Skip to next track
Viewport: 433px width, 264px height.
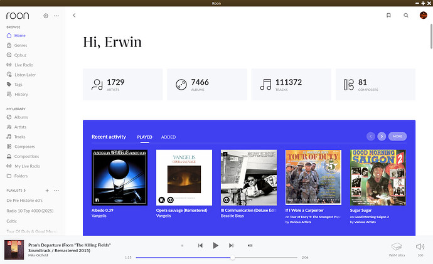tap(231, 246)
